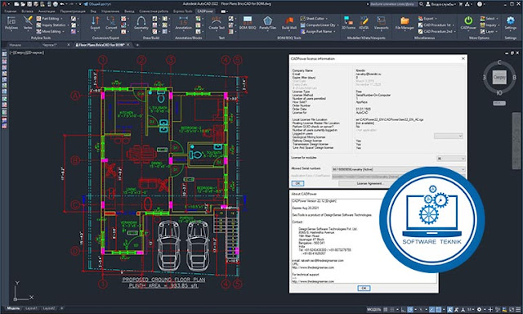This screenshot has width=523, height=314.
Task: Toggle the МОДЕЛЬ button in status bar
Action: [x=374, y=309]
